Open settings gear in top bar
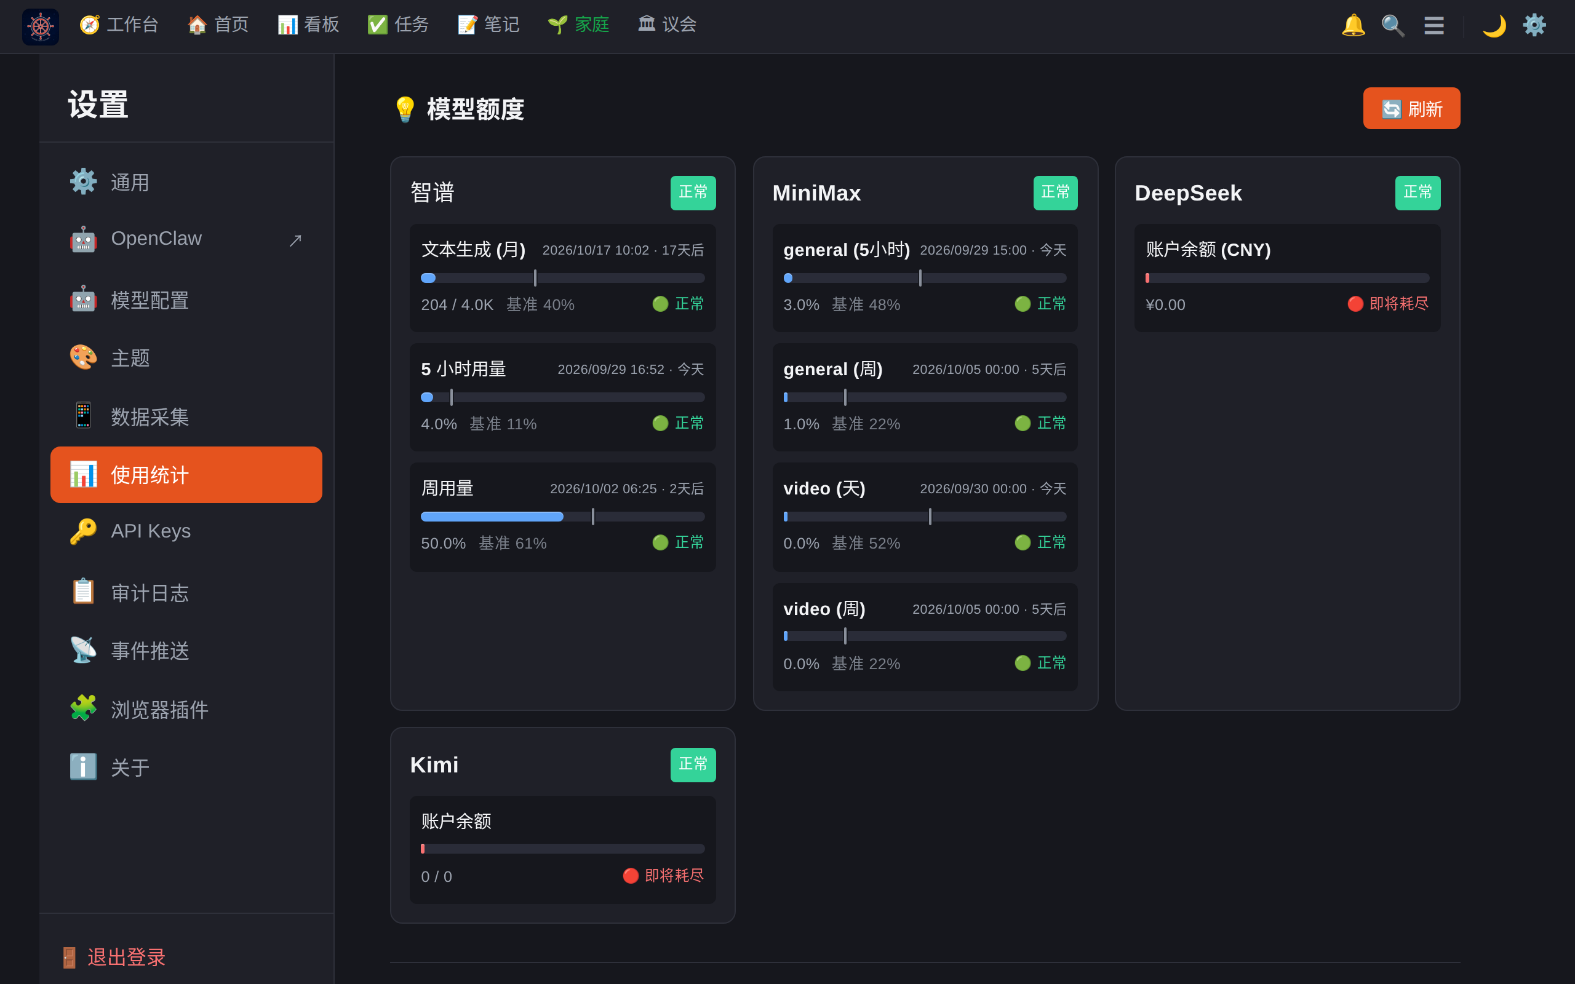Screen dimensions: 1575x984 coord(1534,25)
